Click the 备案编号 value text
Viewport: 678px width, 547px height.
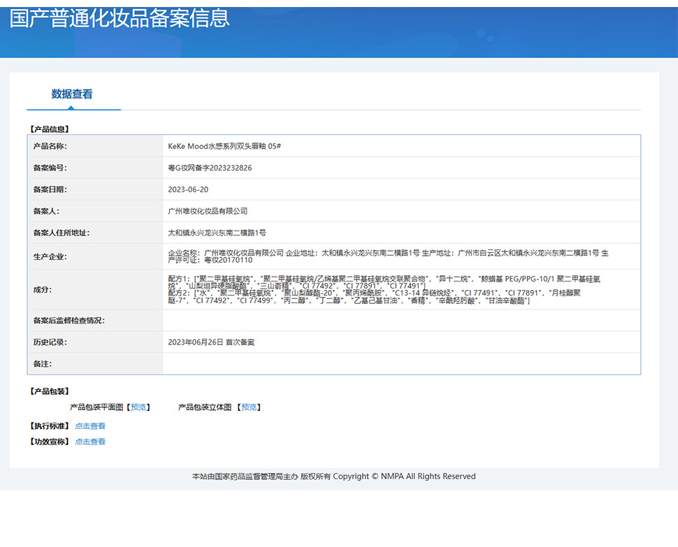210,168
